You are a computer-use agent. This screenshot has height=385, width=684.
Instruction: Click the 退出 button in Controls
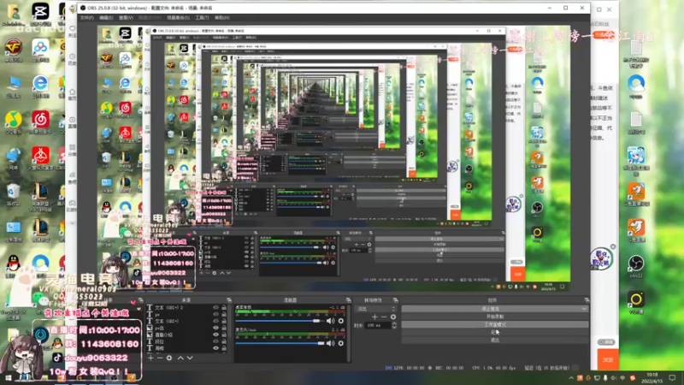[x=495, y=340]
